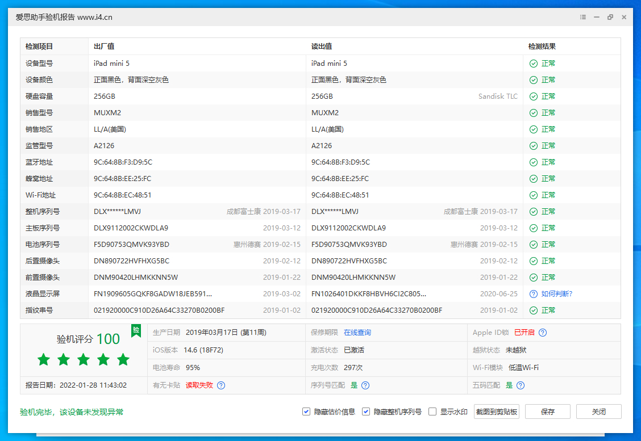Click green checkmark icon in 设备型号 row
The image size is (641, 441).
tap(533, 64)
